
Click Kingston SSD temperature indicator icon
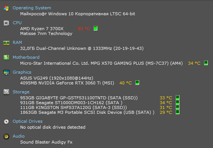pyautogui.click(x=178, y=107)
